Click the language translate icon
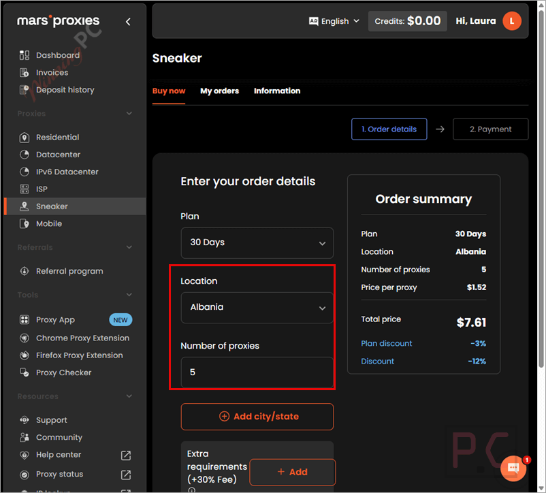Screen dimensions: 546x493 pos(313,21)
